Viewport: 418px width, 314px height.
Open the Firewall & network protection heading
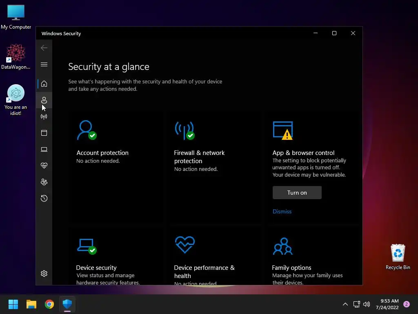pos(199,157)
